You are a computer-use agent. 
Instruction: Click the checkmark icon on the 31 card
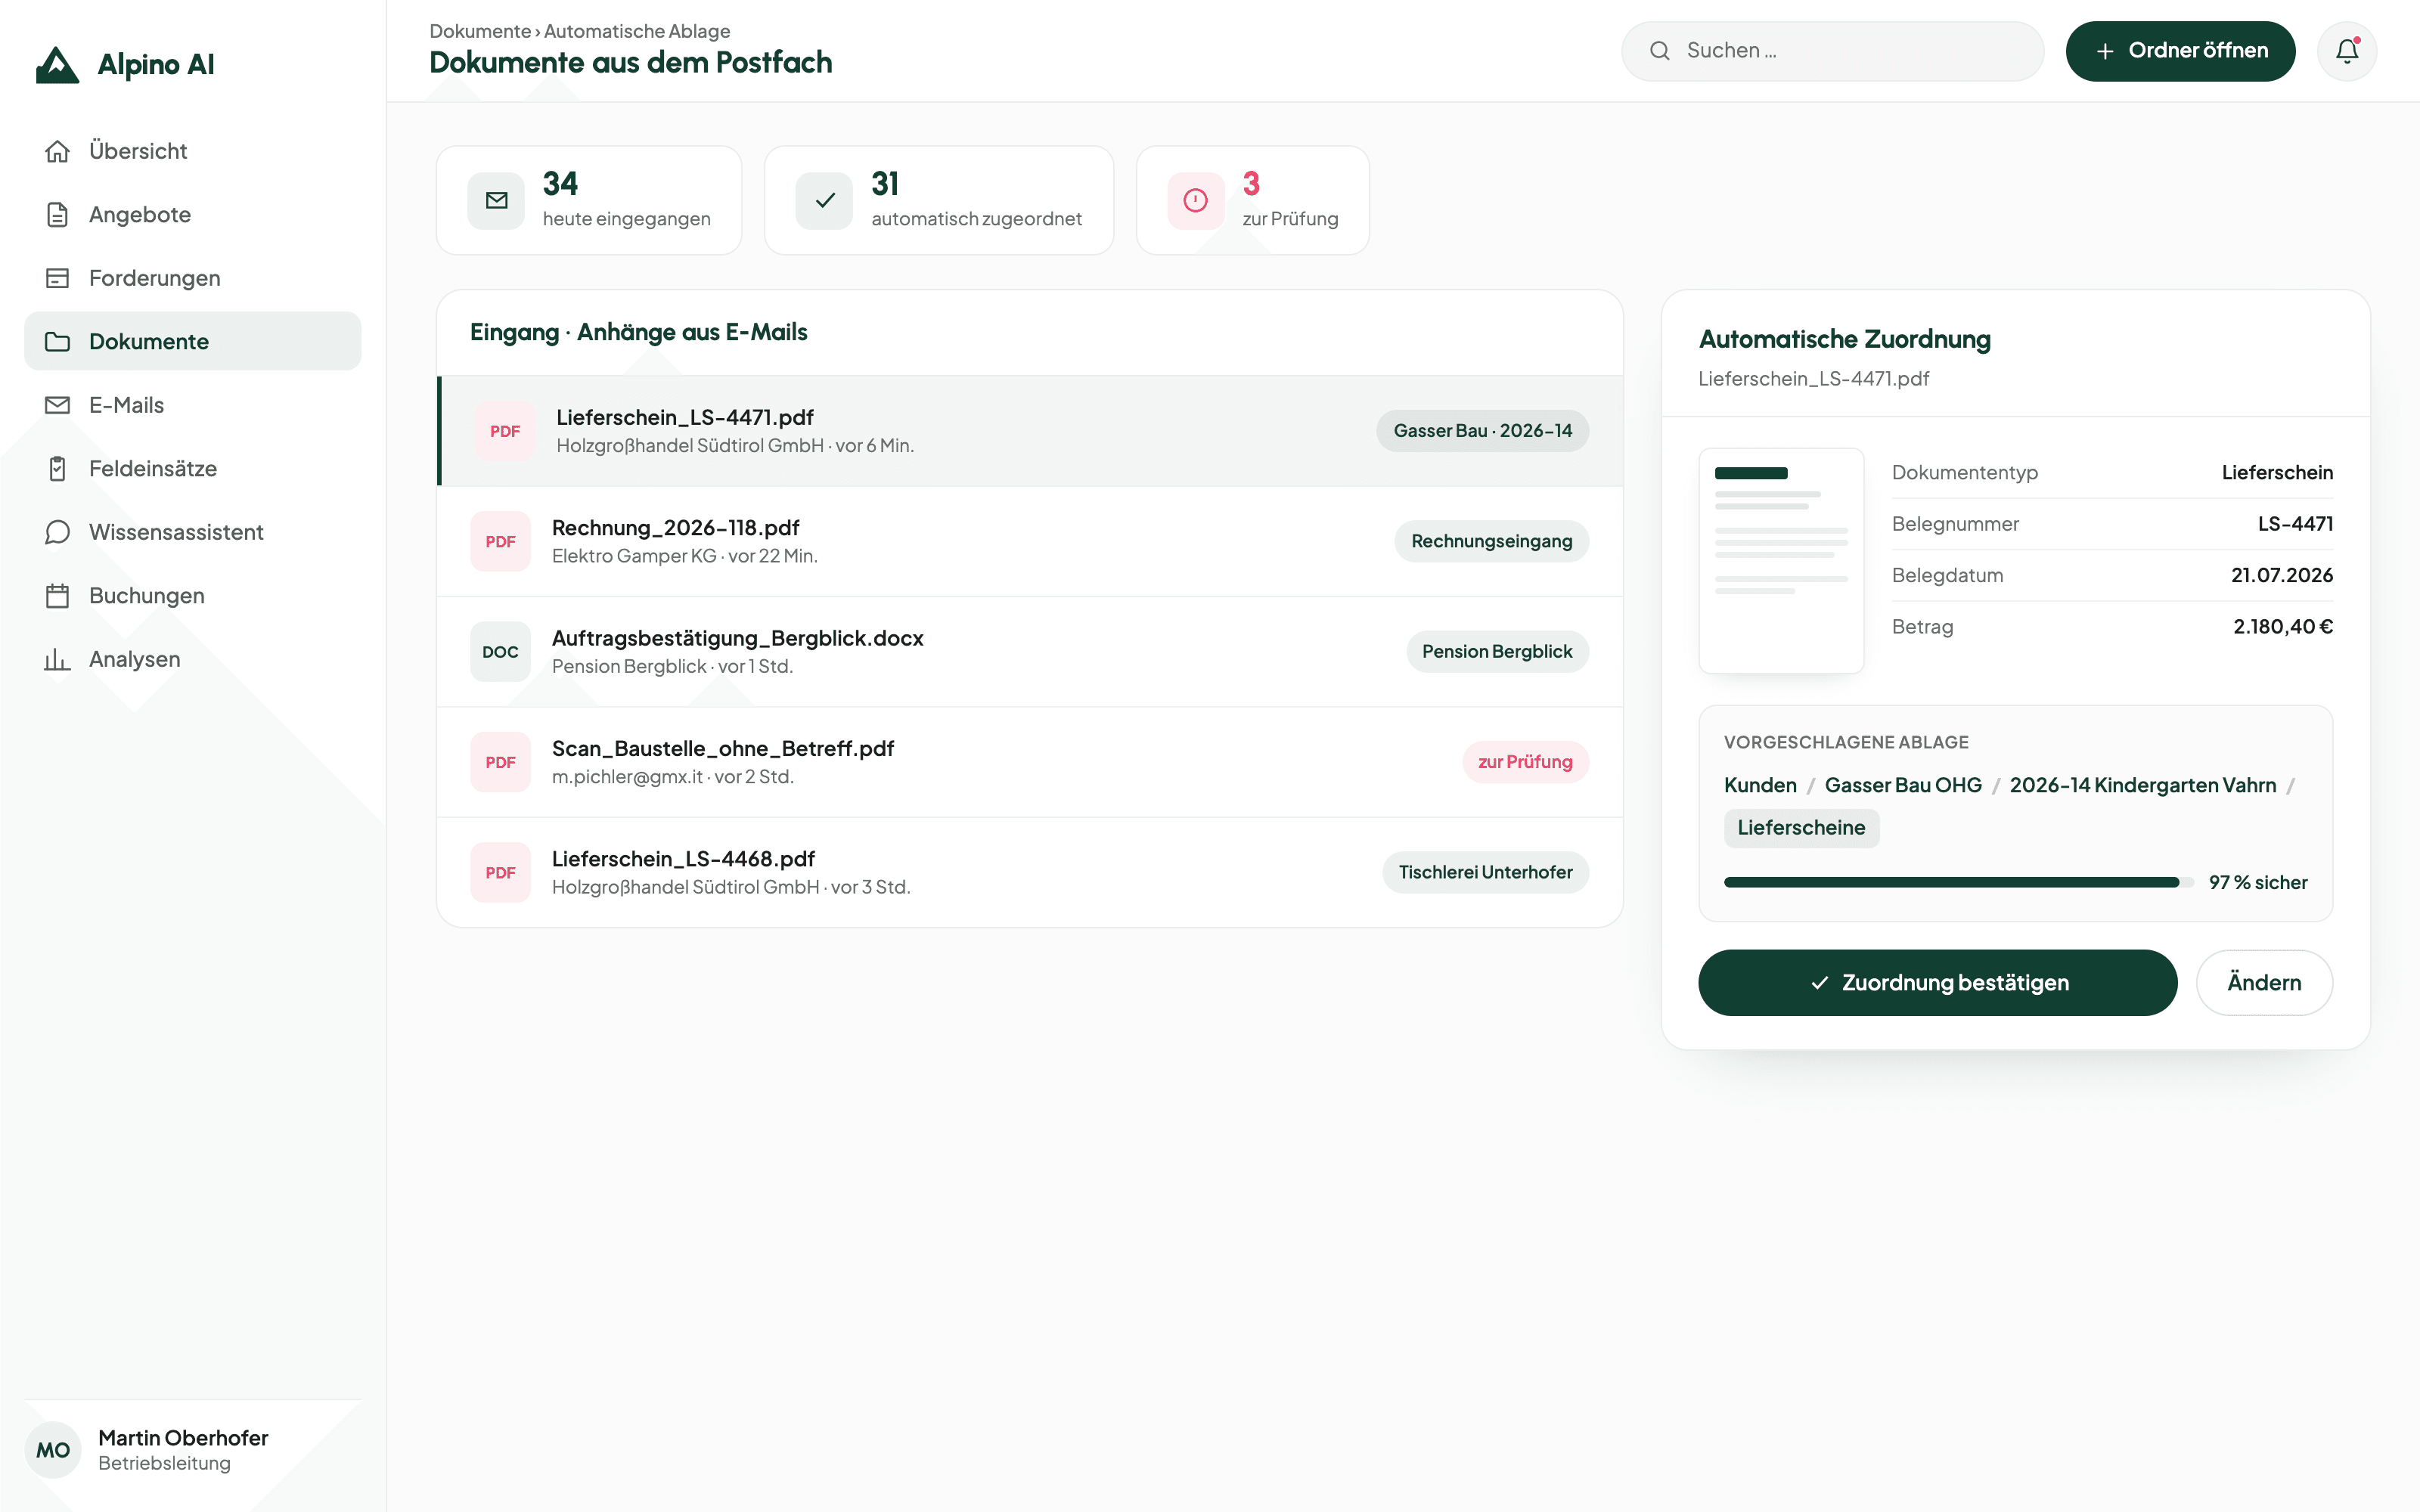pyautogui.click(x=824, y=201)
